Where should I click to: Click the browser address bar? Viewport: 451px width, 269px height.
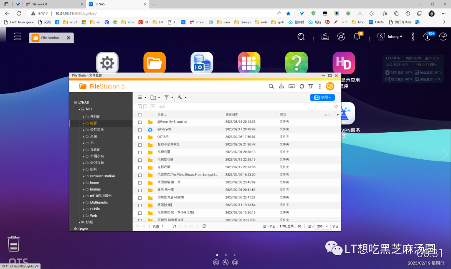pos(155,13)
